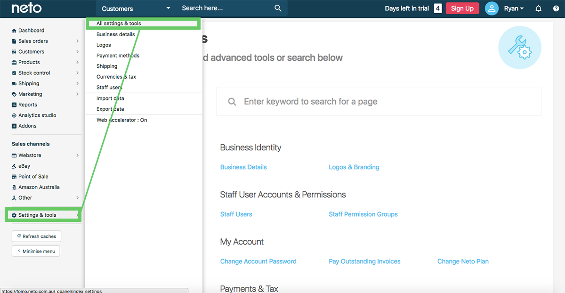565x293 pixels.
Task: Expand the Webstore submenu arrow
Action: (77, 155)
